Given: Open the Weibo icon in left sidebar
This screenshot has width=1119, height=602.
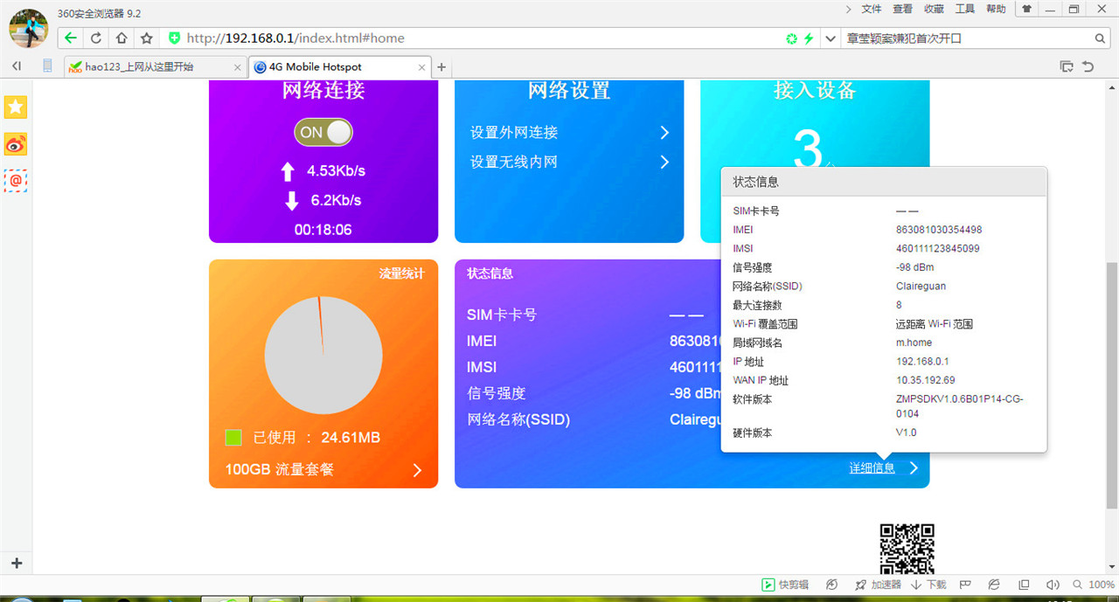Looking at the screenshot, I should click(x=15, y=143).
